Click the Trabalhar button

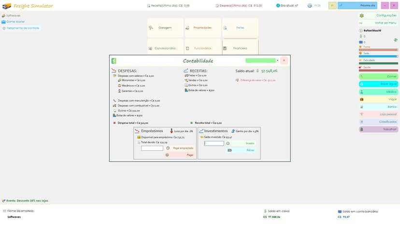tap(378, 129)
